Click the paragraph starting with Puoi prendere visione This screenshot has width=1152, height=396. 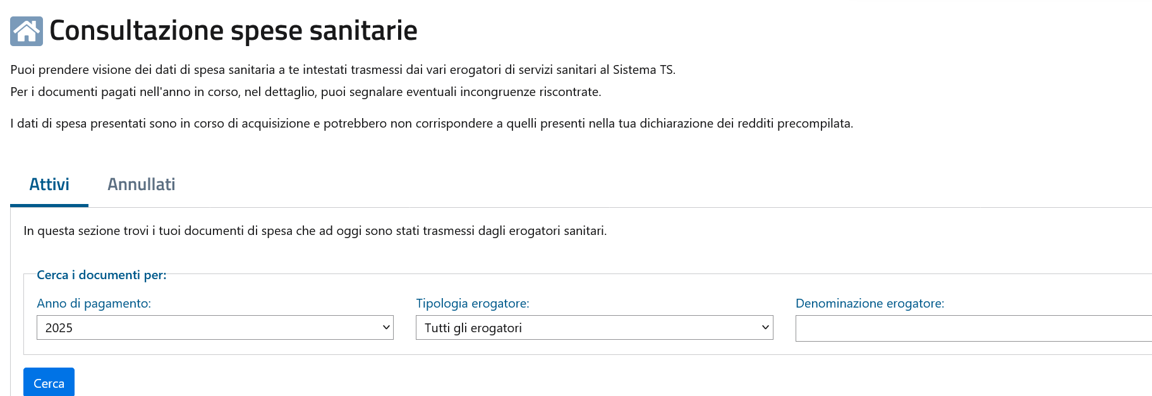click(343, 69)
